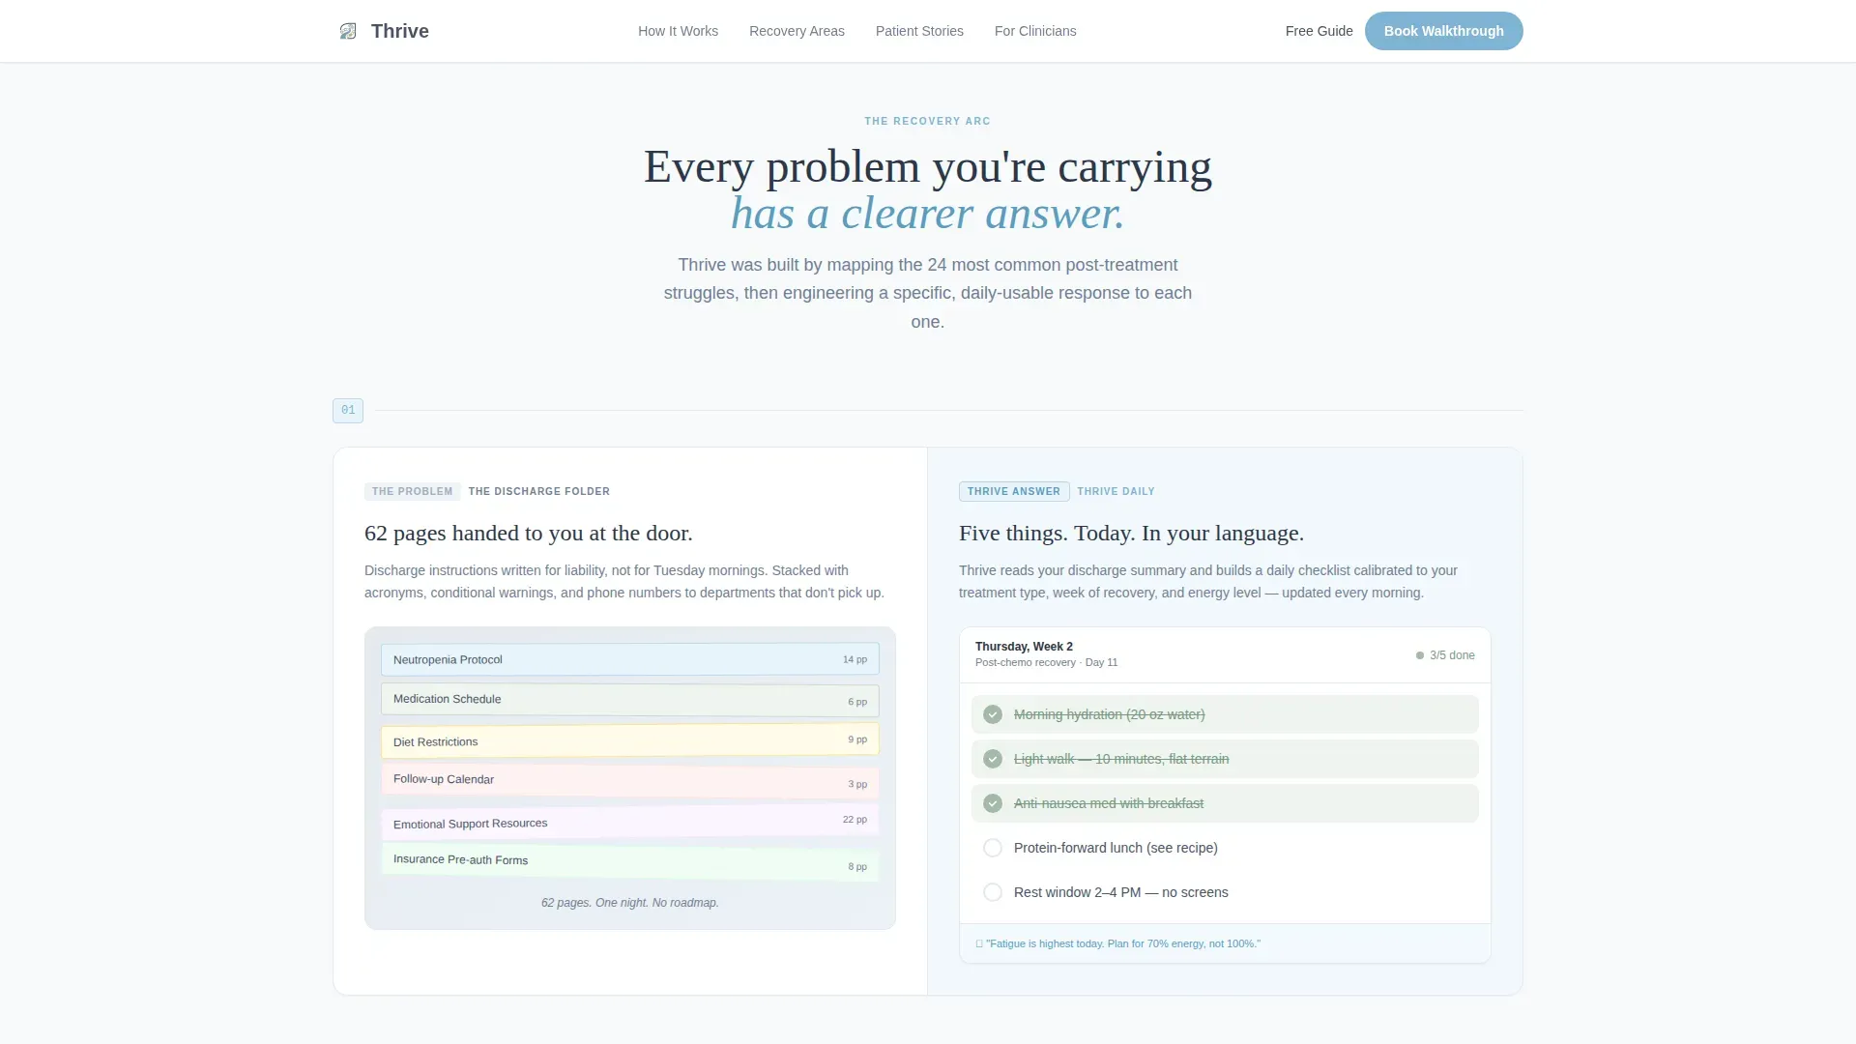This screenshot has height=1044, width=1856.
Task: Click the THRIVE ANSWER badge
Action: point(1014,491)
